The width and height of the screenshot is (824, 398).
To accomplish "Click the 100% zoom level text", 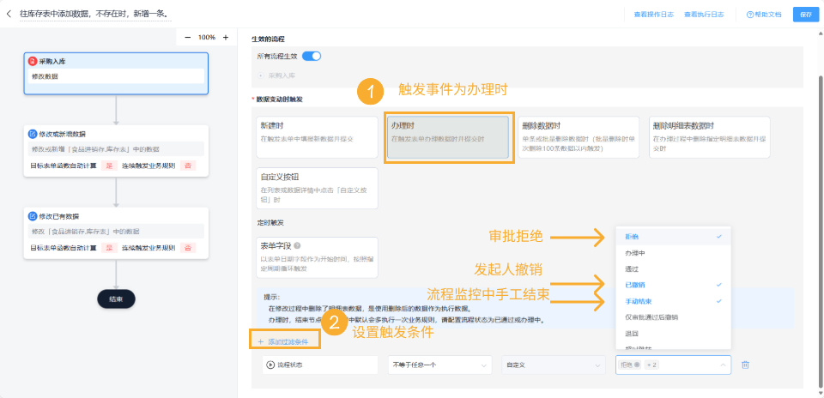I will pyautogui.click(x=207, y=37).
